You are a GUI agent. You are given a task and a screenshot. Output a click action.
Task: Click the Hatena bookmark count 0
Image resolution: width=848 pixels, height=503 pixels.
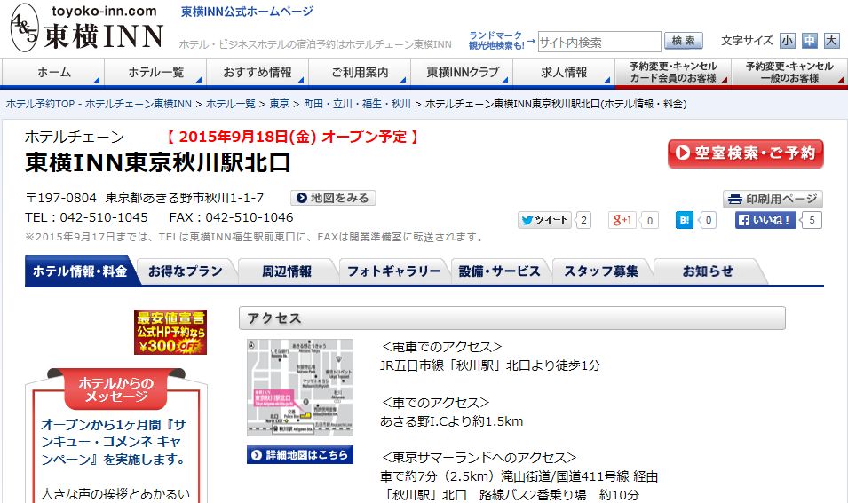(708, 220)
